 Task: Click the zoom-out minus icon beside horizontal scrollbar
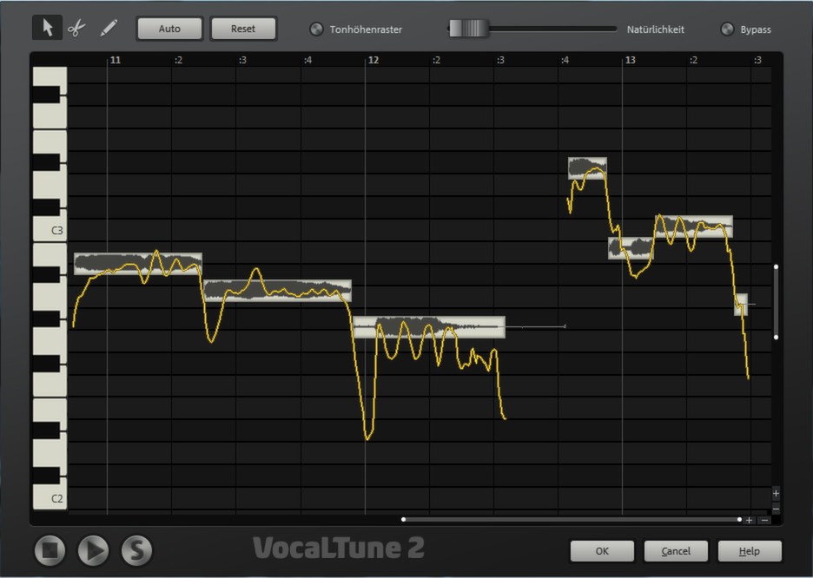click(764, 521)
